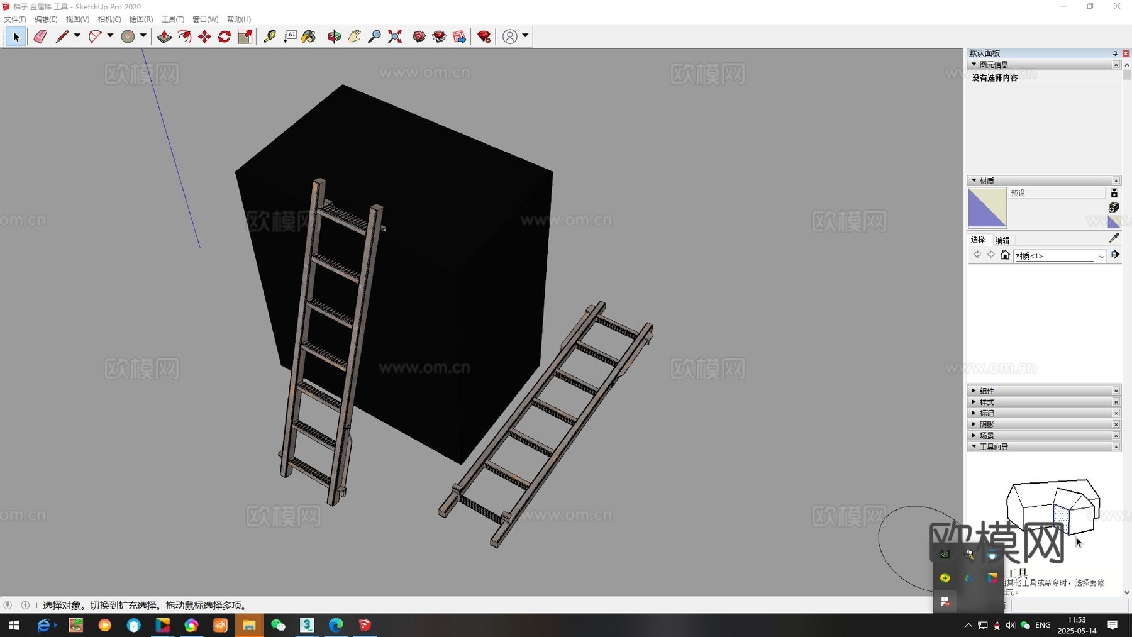Select the Paint Bucket tool
Image resolution: width=1132 pixels, height=637 pixels.
coord(309,37)
